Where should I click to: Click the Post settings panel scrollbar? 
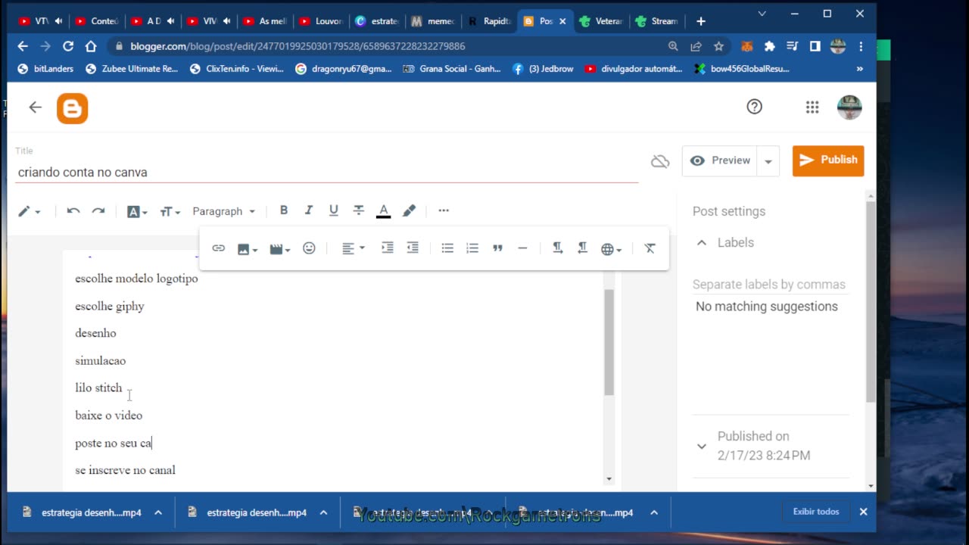(871, 301)
